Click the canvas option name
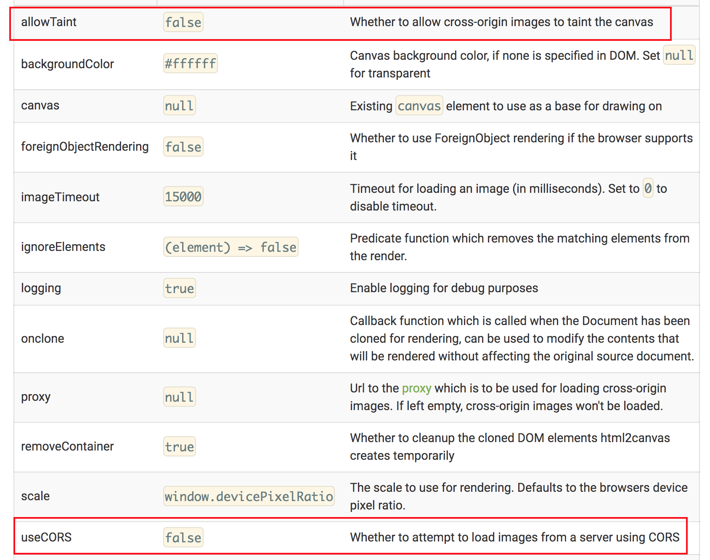The height and width of the screenshot is (560, 710). [40, 105]
